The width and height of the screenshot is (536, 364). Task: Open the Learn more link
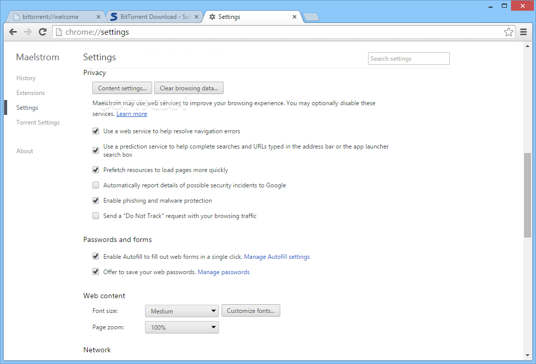coord(132,114)
